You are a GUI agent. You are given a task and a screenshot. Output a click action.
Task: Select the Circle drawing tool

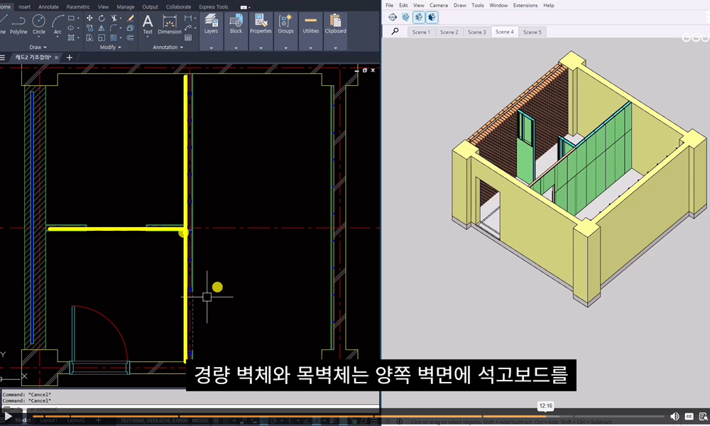point(39,24)
